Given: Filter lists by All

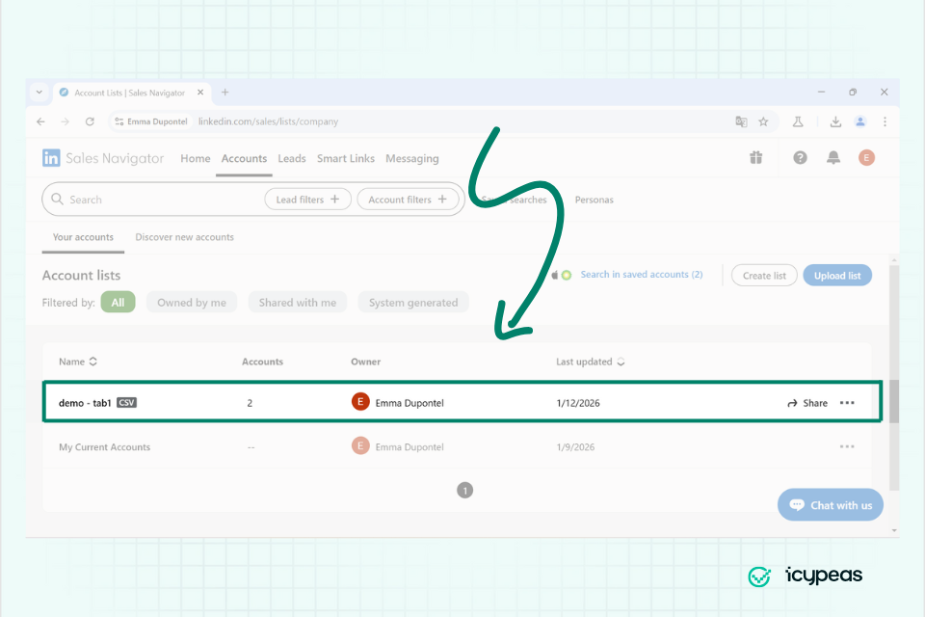Looking at the screenshot, I should tap(118, 303).
